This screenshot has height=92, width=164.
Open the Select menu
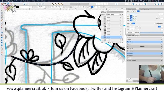pos(34,1)
